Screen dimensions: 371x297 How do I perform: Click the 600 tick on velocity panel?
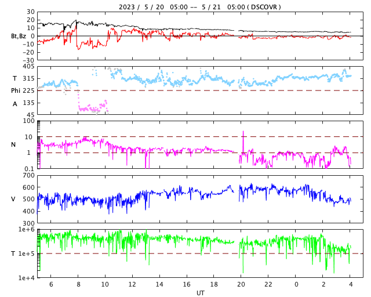coord(28,187)
